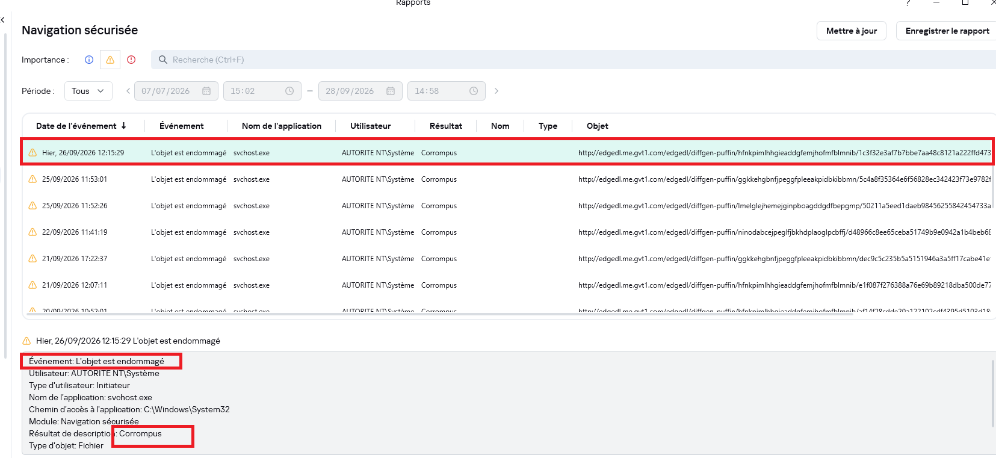Image resolution: width=996 pixels, height=458 pixels.
Task: Sort by Nom de l'application column
Action: pos(282,126)
